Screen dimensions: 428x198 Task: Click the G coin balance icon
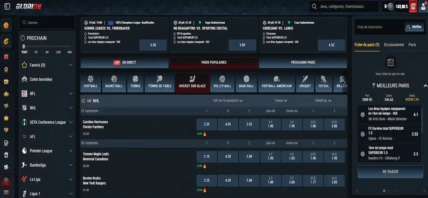point(390,6)
